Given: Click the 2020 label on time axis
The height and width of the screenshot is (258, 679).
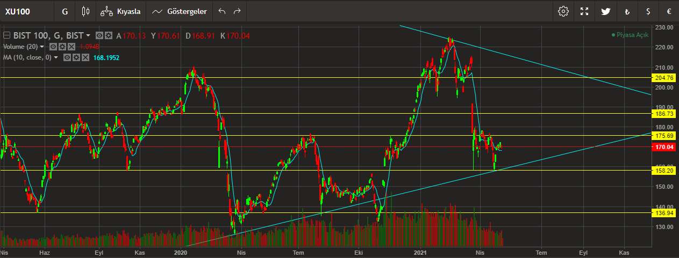Looking at the screenshot, I should (x=181, y=252).
